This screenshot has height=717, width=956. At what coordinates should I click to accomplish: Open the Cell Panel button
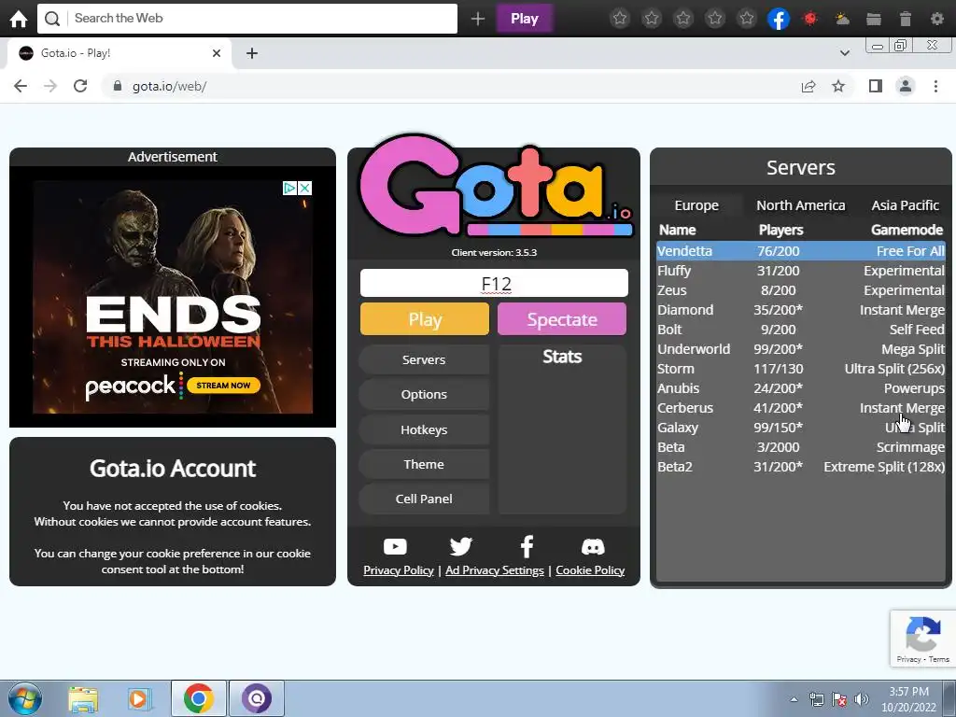coord(424,499)
